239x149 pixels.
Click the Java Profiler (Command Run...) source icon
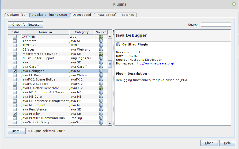pos(101,118)
